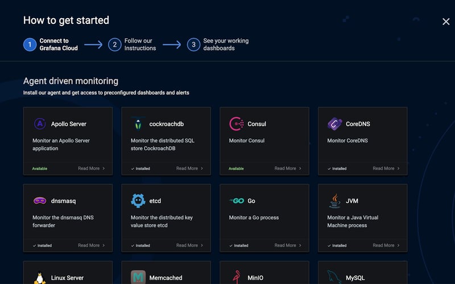Click Installed status on dnsmasq card
Image resolution: width=455 pixels, height=284 pixels.
[x=42, y=245]
